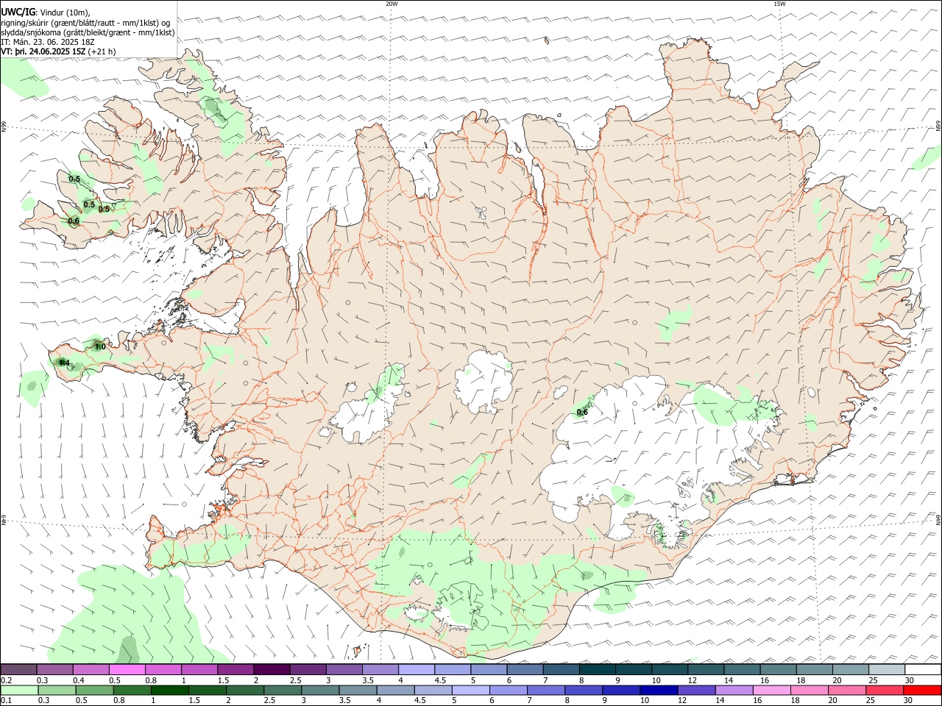Click the white Langjökull glacier west of center
This screenshot has width=942, height=706.
pos(366,416)
